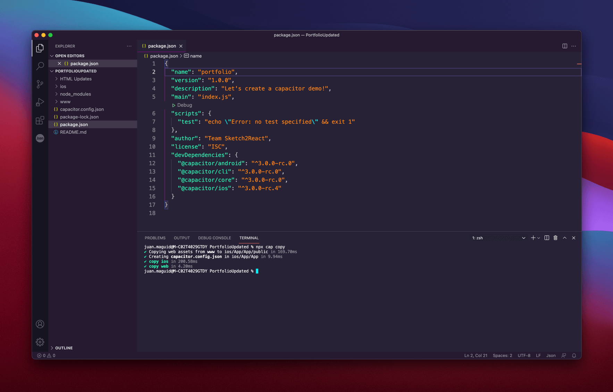Switch to the Output tab

pos(182,238)
